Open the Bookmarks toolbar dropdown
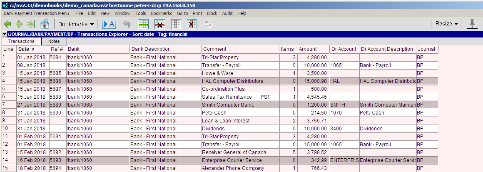 point(76,24)
